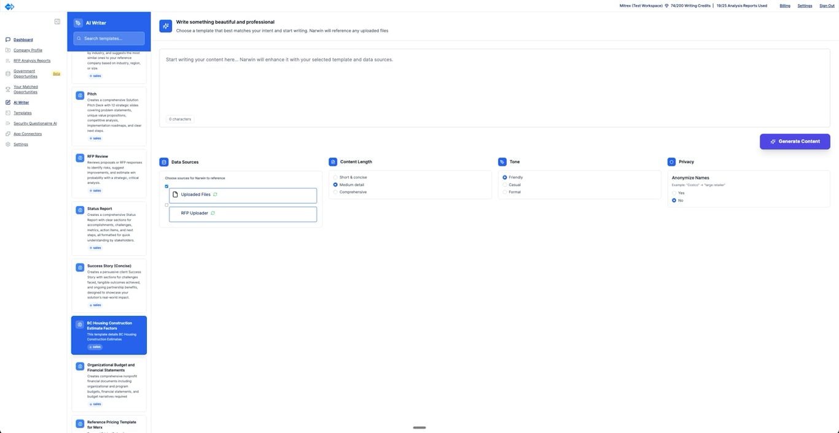The width and height of the screenshot is (839, 433).
Task: Click the Status Report template icon
Action: click(x=80, y=210)
